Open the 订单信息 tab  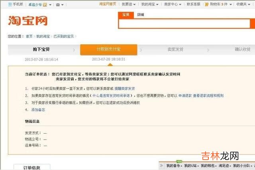(x=32, y=167)
